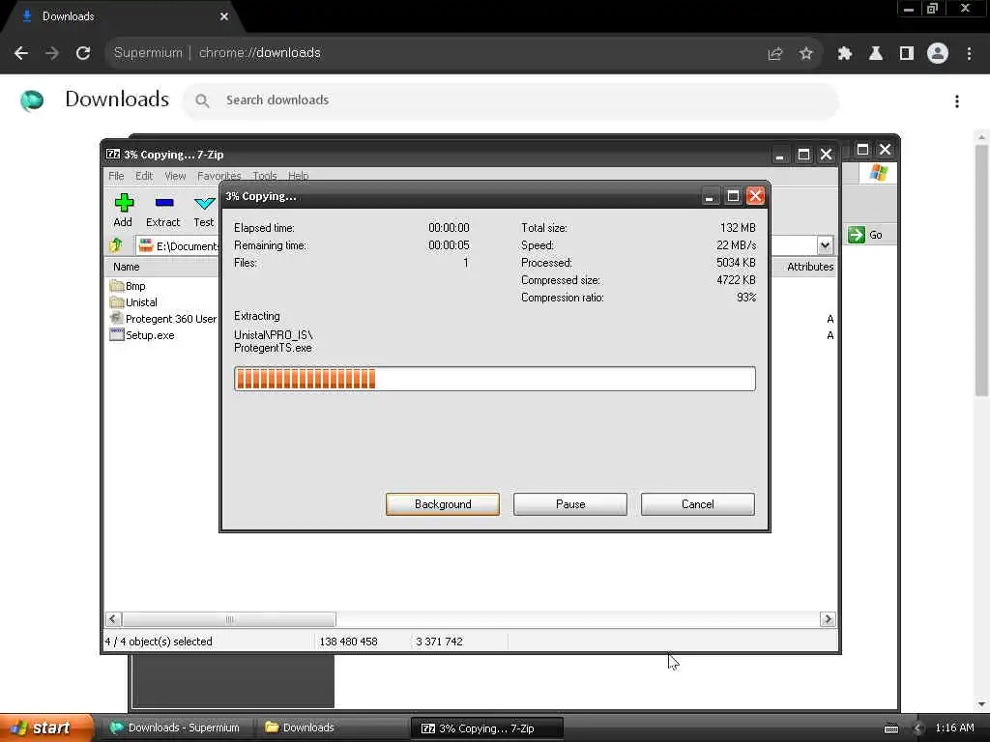Click the Search downloads field
Image resolution: width=990 pixels, height=742 pixels.
pyautogui.click(x=510, y=100)
